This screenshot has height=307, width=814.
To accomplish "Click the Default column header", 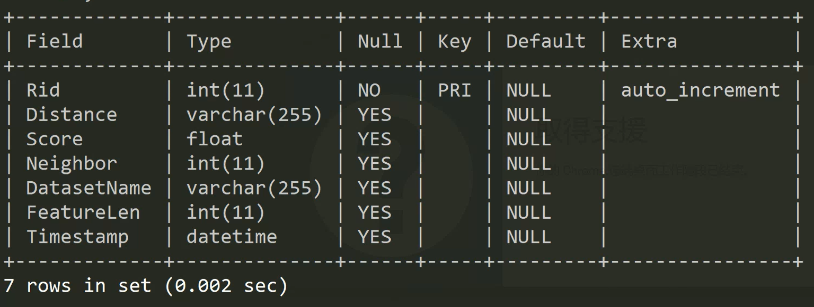I will click(546, 41).
